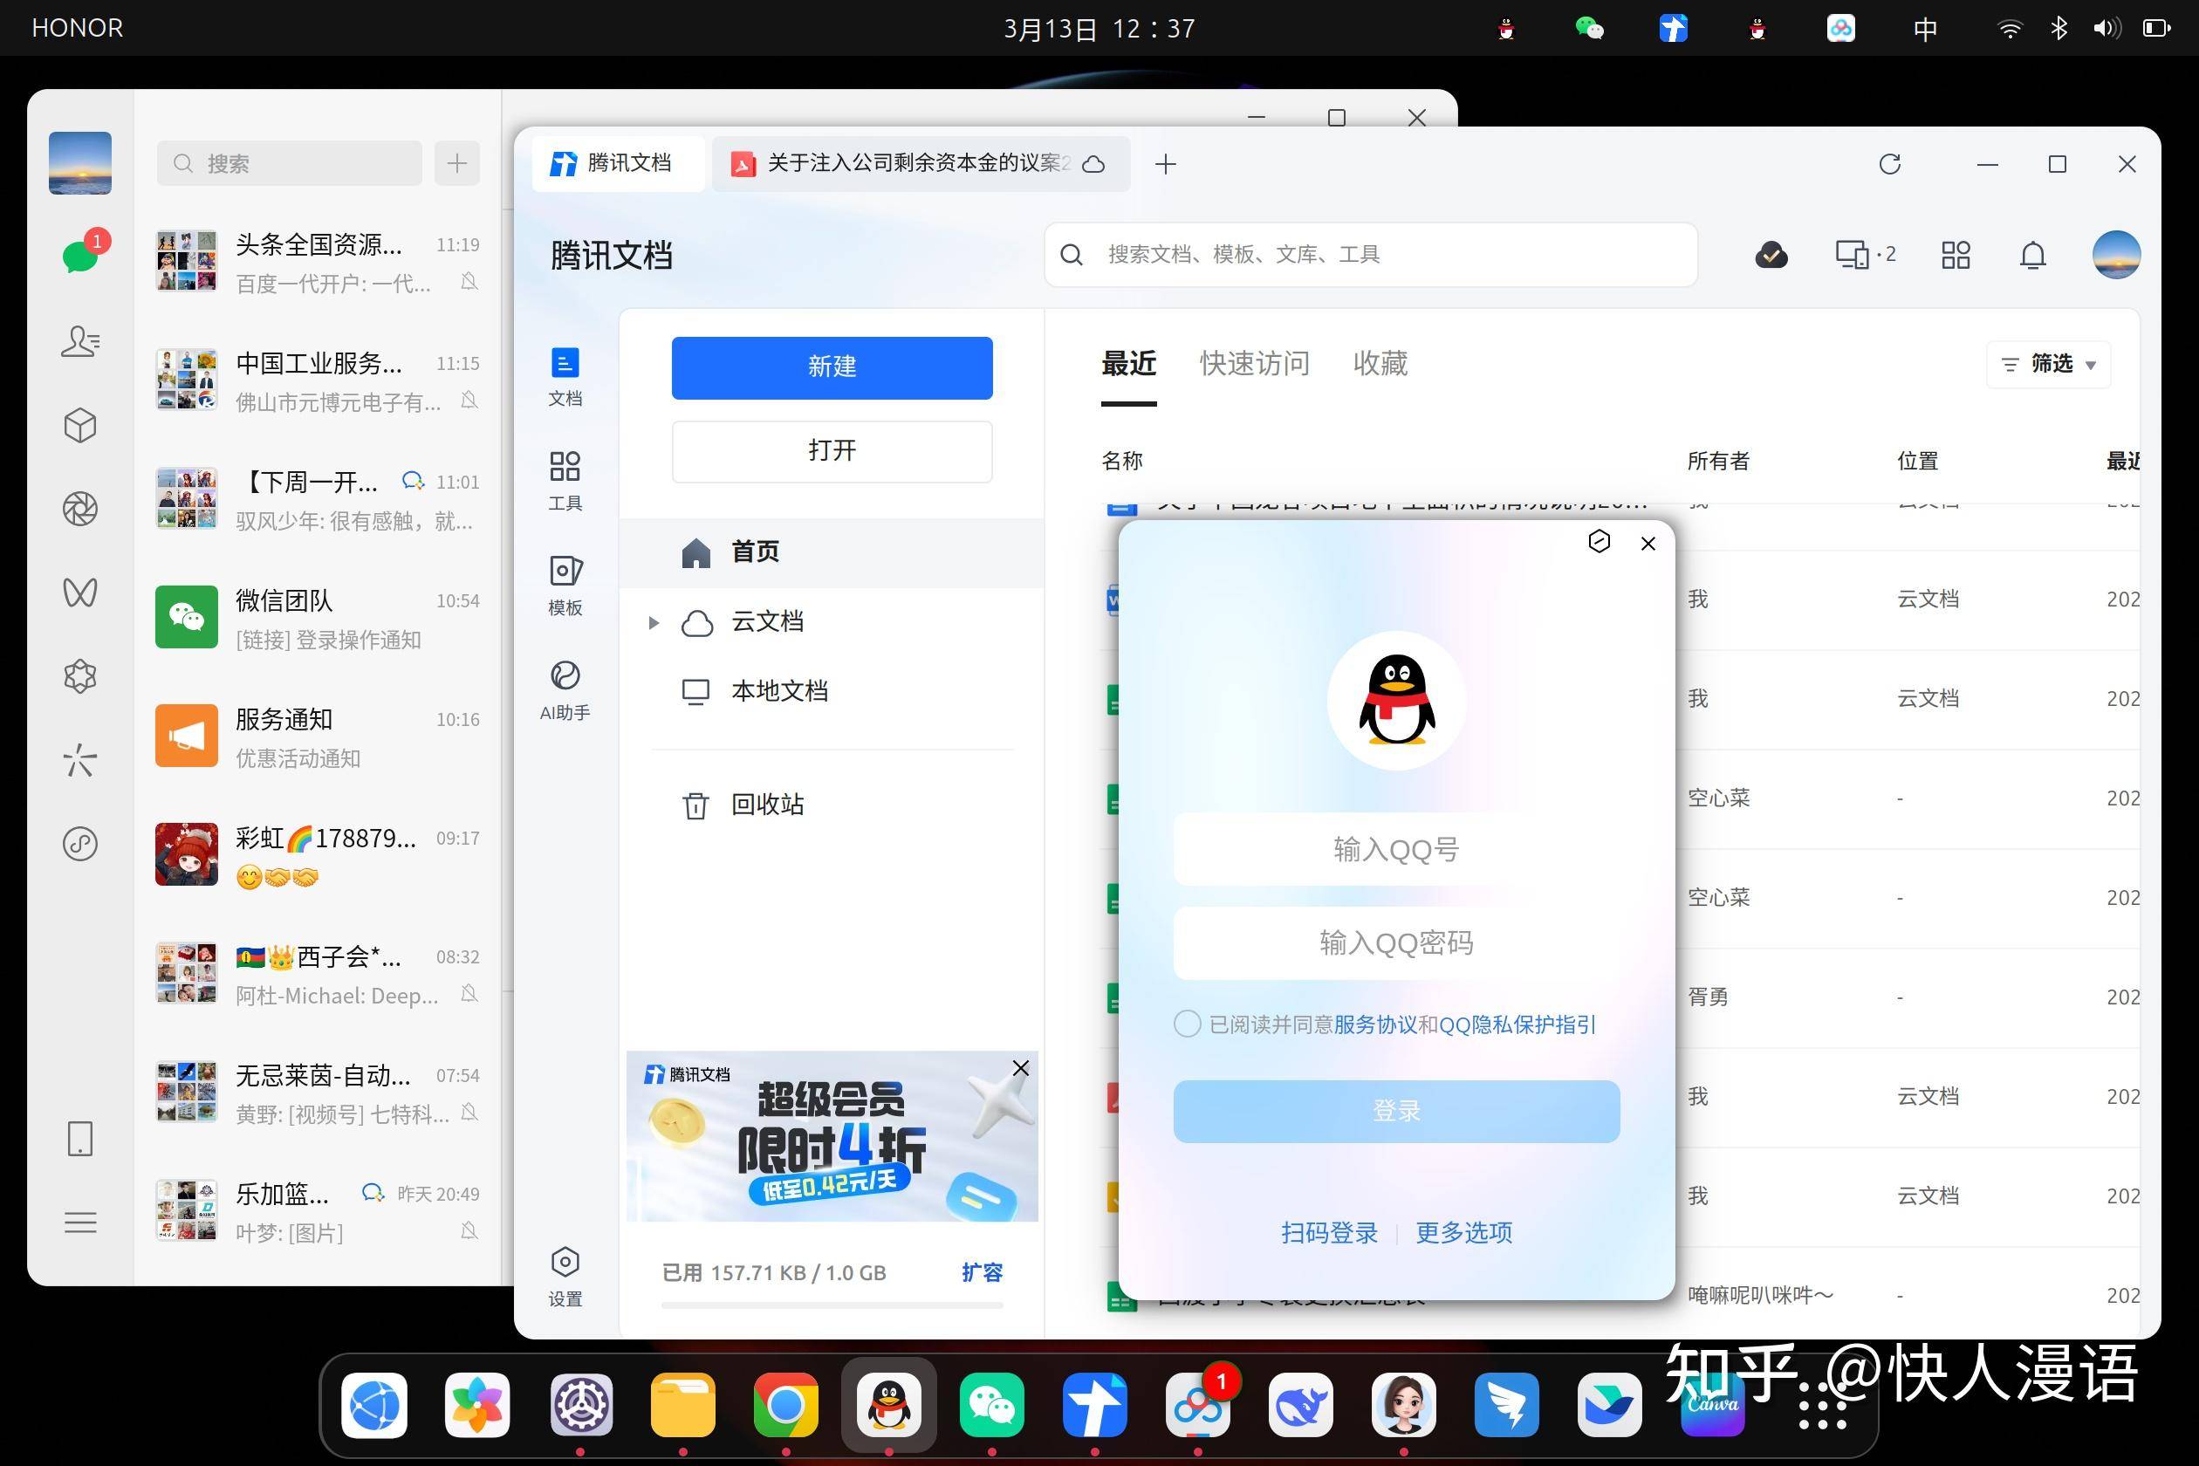Select 模板 icon in Tencent Docs sidebar
This screenshot has height=1466, width=2199.
565,586
